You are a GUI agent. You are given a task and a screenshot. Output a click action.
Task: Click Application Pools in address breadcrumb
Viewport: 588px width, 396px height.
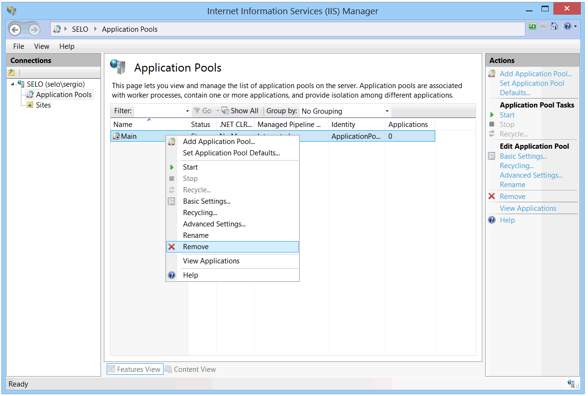pyautogui.click(x=130, y=29)
